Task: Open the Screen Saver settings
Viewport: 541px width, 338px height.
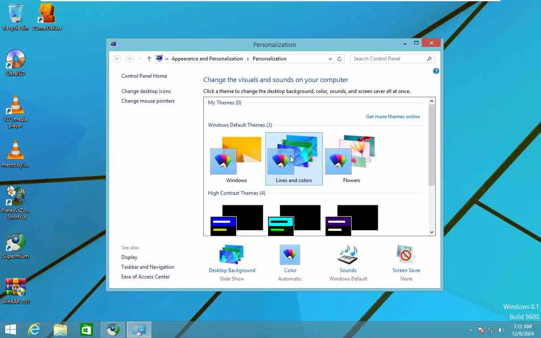Action: point(406,263)
